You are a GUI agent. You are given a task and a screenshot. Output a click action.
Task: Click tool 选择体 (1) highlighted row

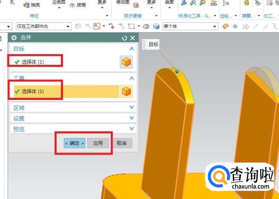point(66,91)
